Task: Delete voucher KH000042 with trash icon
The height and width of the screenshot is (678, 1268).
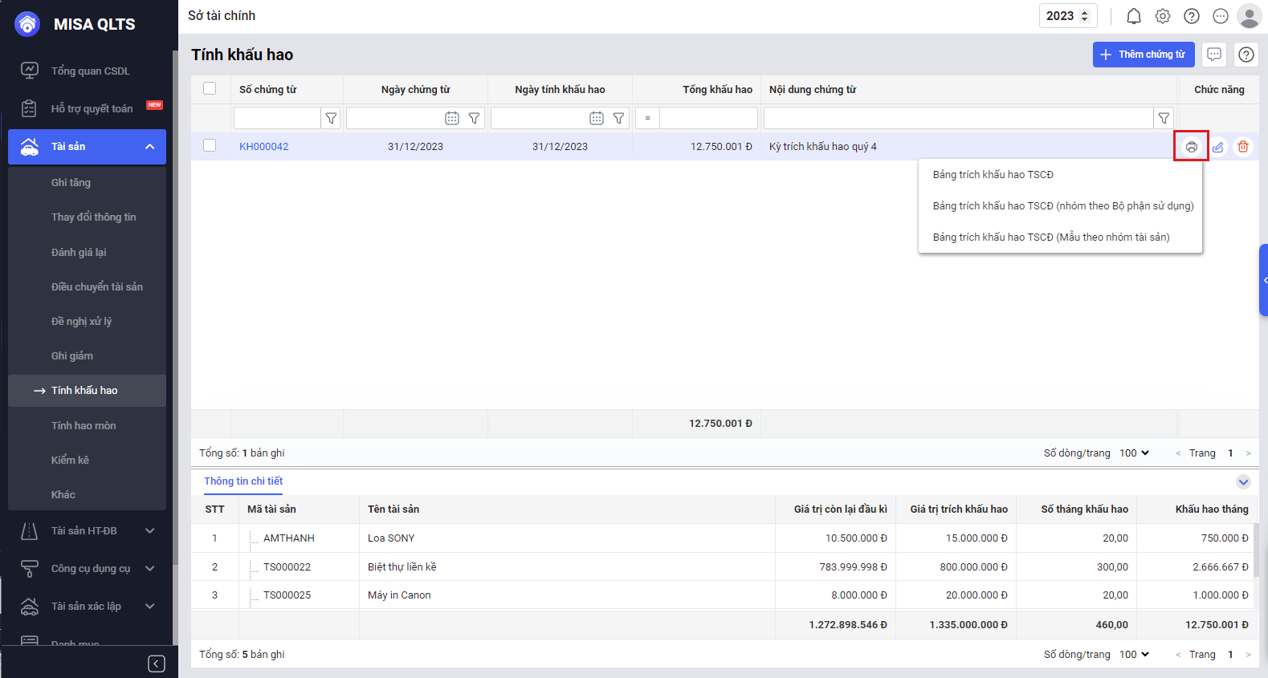Action: click(1243, 147)
